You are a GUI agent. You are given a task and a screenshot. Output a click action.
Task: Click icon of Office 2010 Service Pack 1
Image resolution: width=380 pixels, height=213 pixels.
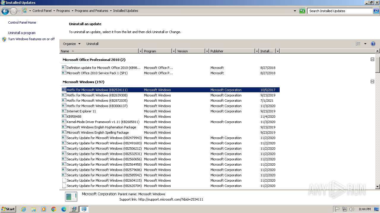click(x=64, y=73)
